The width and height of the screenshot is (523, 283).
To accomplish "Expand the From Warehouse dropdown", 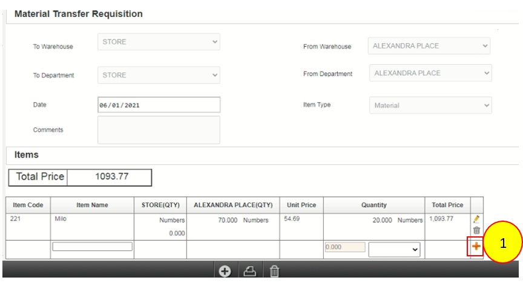I will (x=429, y=46).
